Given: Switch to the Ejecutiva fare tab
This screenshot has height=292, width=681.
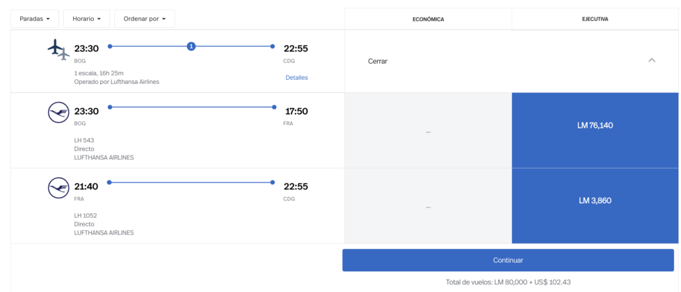Looking at the screenshot, I should tap(595, 19).
